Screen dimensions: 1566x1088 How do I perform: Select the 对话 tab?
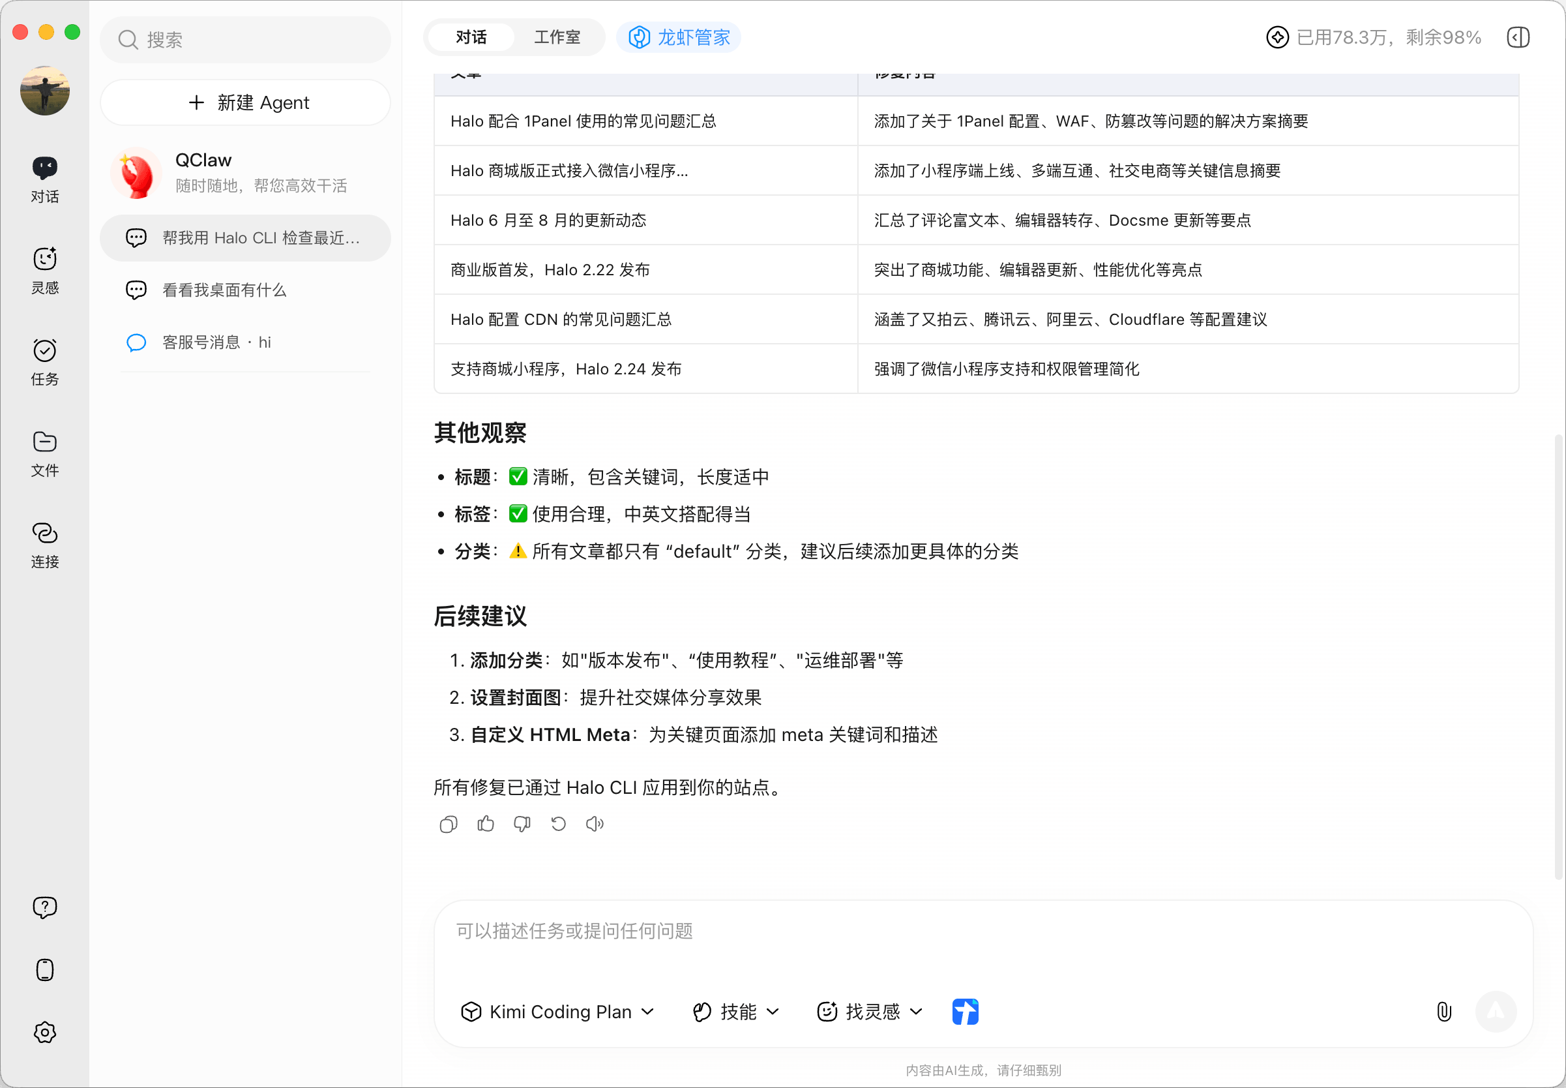pos(471,37)
